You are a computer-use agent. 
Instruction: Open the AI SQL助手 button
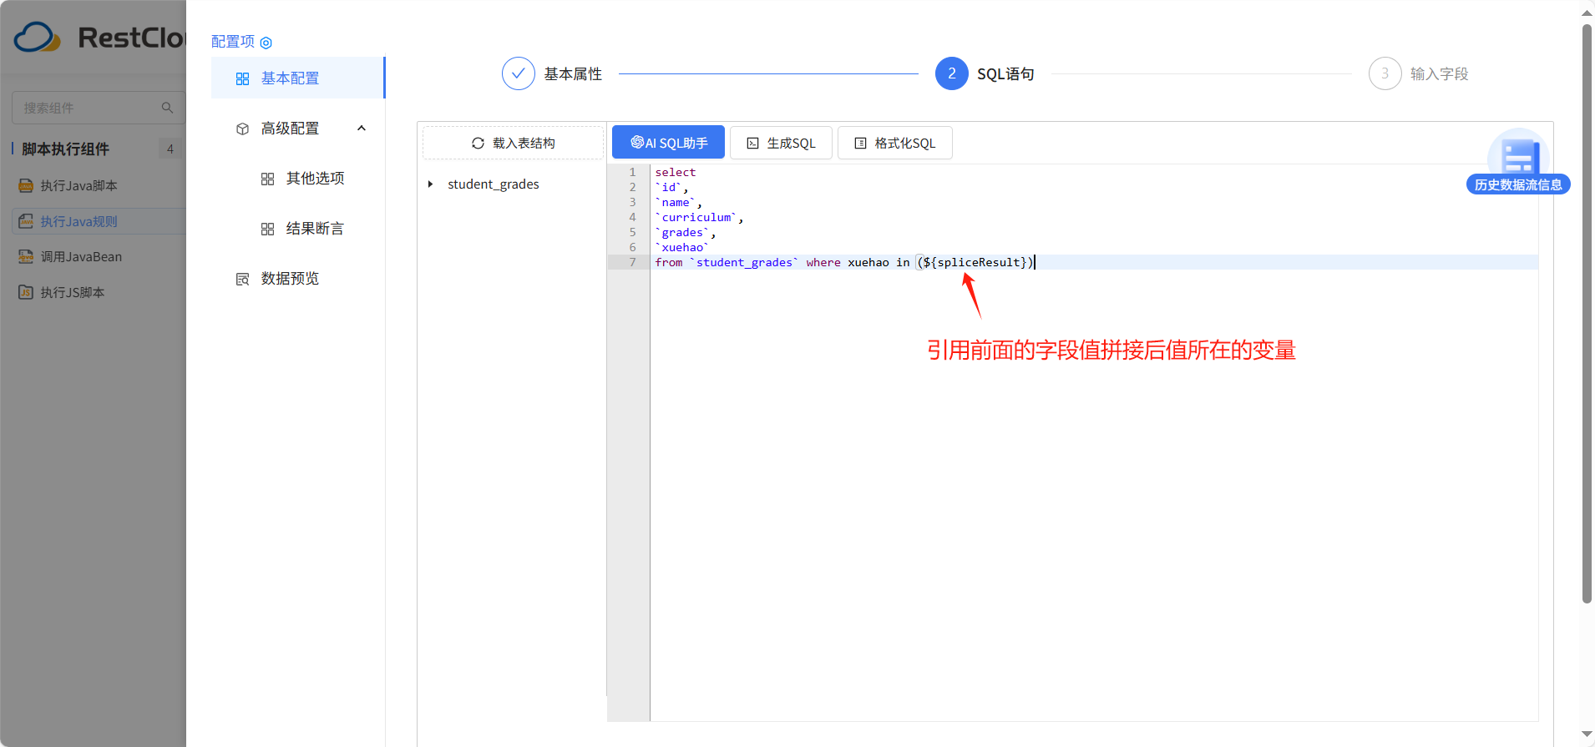[x=668, y=143]
